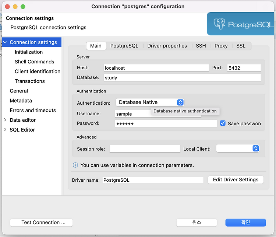Select Shell Commands in the tree
Viewport: 276px width, 237px height.
(x=35, y=62)
